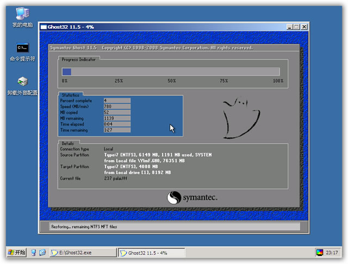Click the Current file value 237 palai.fff
Viewport: 348px width, 264px height.
click(x=116, y=179)
